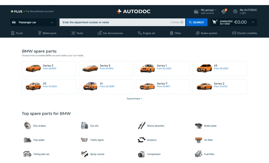Screen dimensions: 269x163
Task: Select the BMW Series 5 card
Action: [106, 69]
